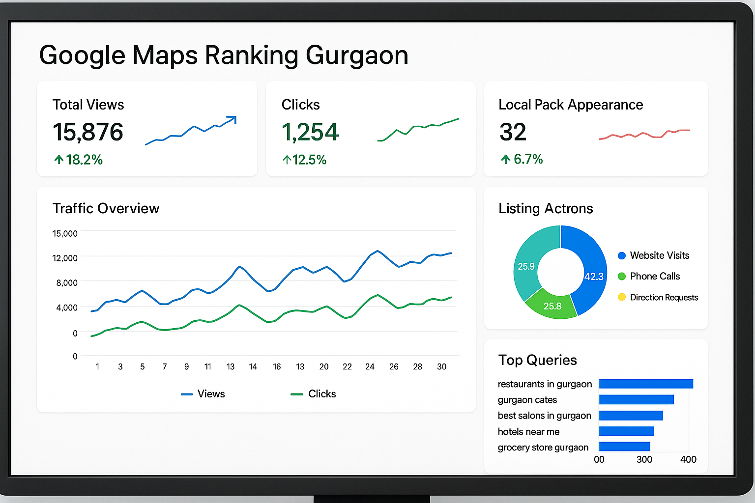Viewport: 755px width, 503px height.
Task: Click the 400 axis label in Top Queries
Action: 688,459
